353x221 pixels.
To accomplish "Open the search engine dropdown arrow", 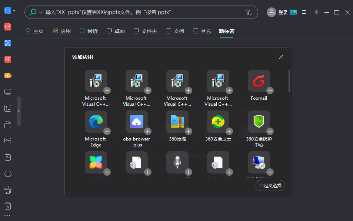I will point(40,12).
